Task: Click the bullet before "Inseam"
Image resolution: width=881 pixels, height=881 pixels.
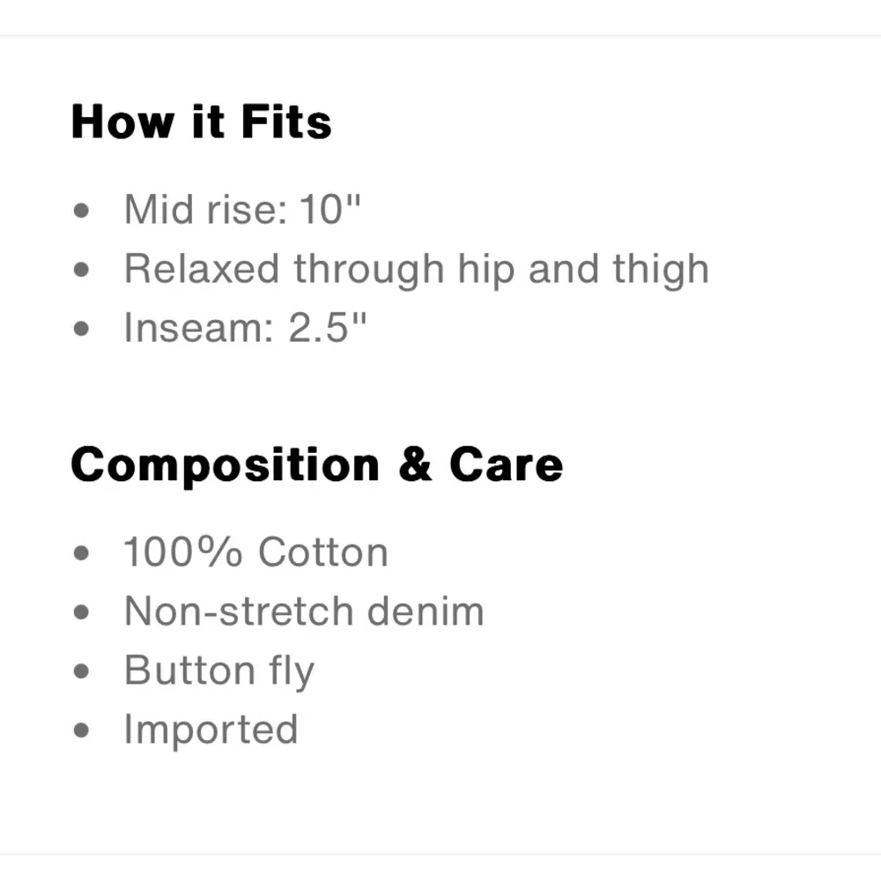Action: coord(83,329)
